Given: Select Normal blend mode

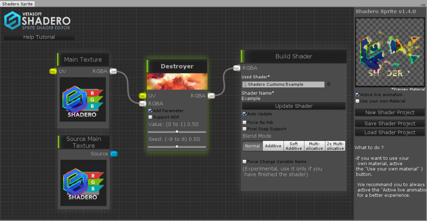Looking at the screenshot, I should point(252,146).
